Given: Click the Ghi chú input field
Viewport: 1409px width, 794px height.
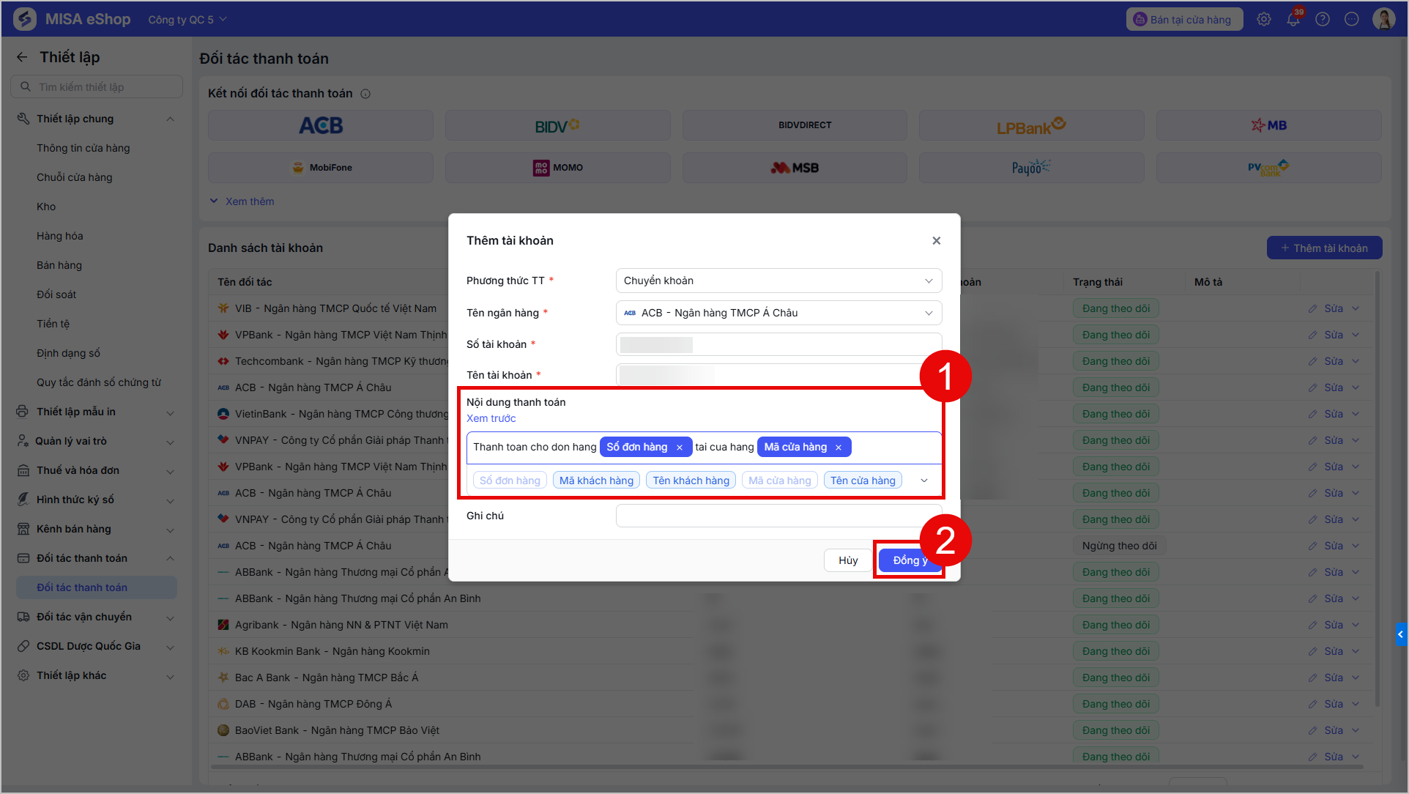Looking at the screenshot, I should pos(778,516).
